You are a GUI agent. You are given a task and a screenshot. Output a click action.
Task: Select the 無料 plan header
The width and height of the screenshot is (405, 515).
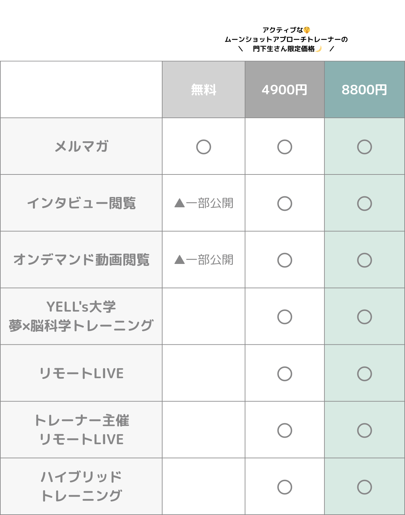click(203, 89)
